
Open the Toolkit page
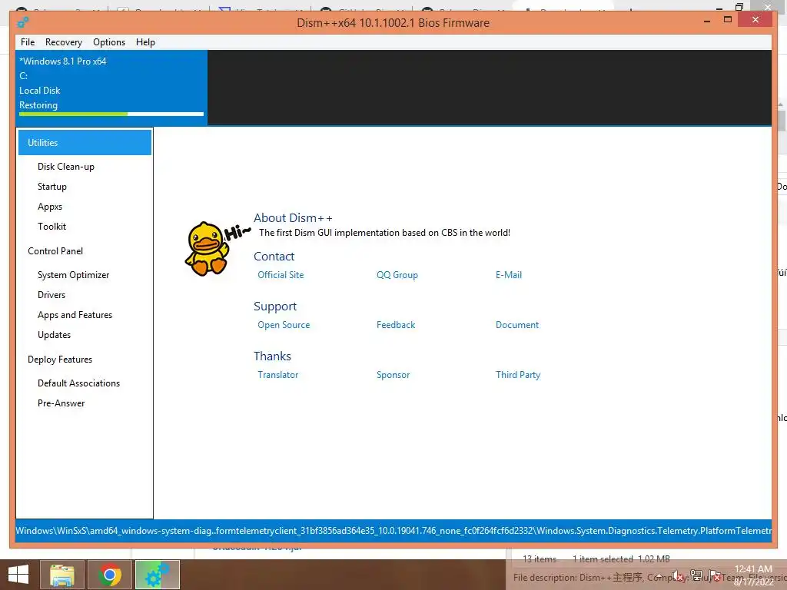[x=51, y=227]
